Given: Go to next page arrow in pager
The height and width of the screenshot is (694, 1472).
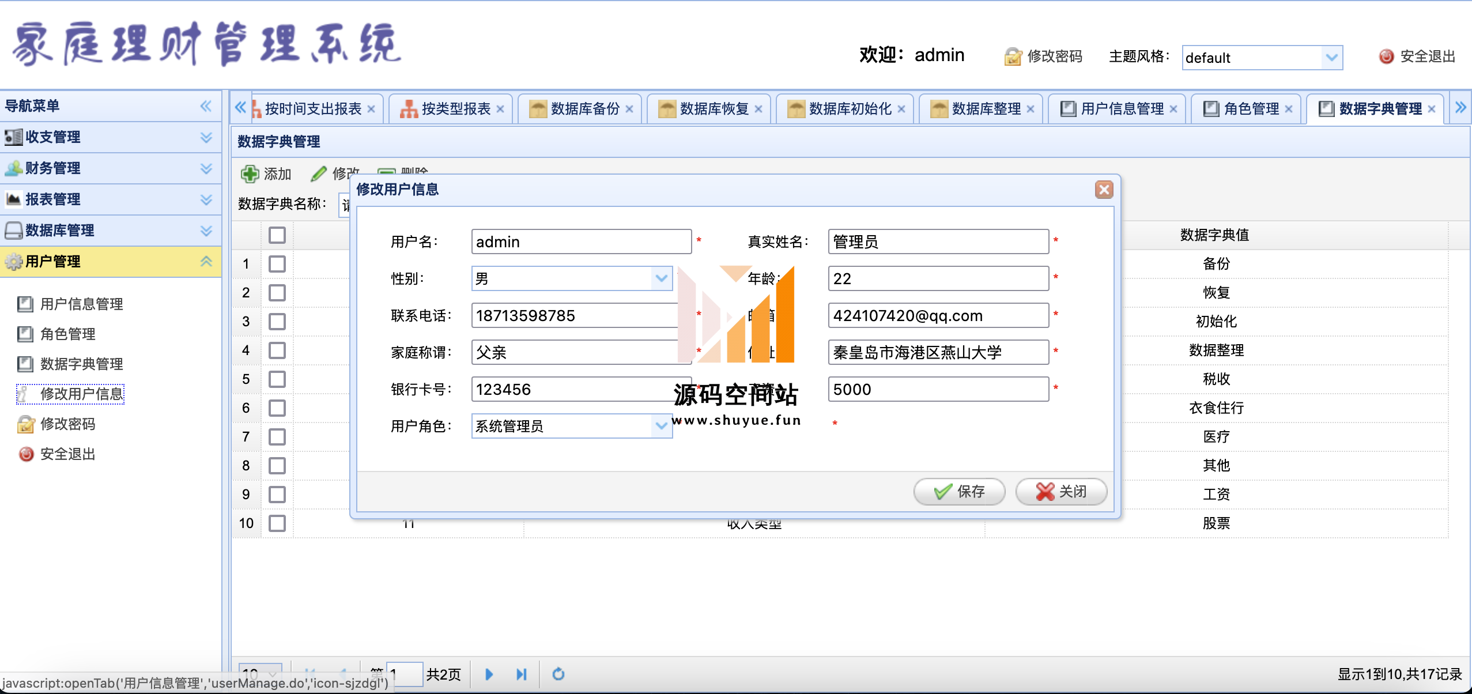Looking at the screenshot, I should pos(489,674).
